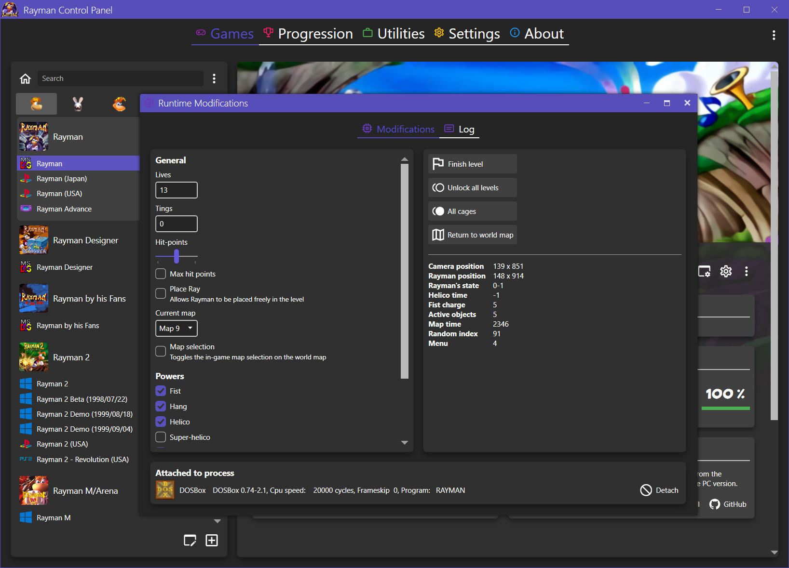Open the About tab
The height and width of the screenshot is (568, 789).
(537, 34)
